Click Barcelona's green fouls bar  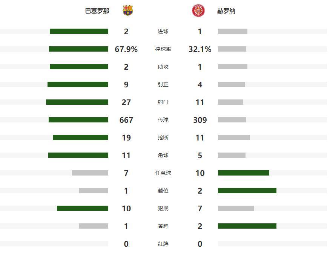pos(83,208)
